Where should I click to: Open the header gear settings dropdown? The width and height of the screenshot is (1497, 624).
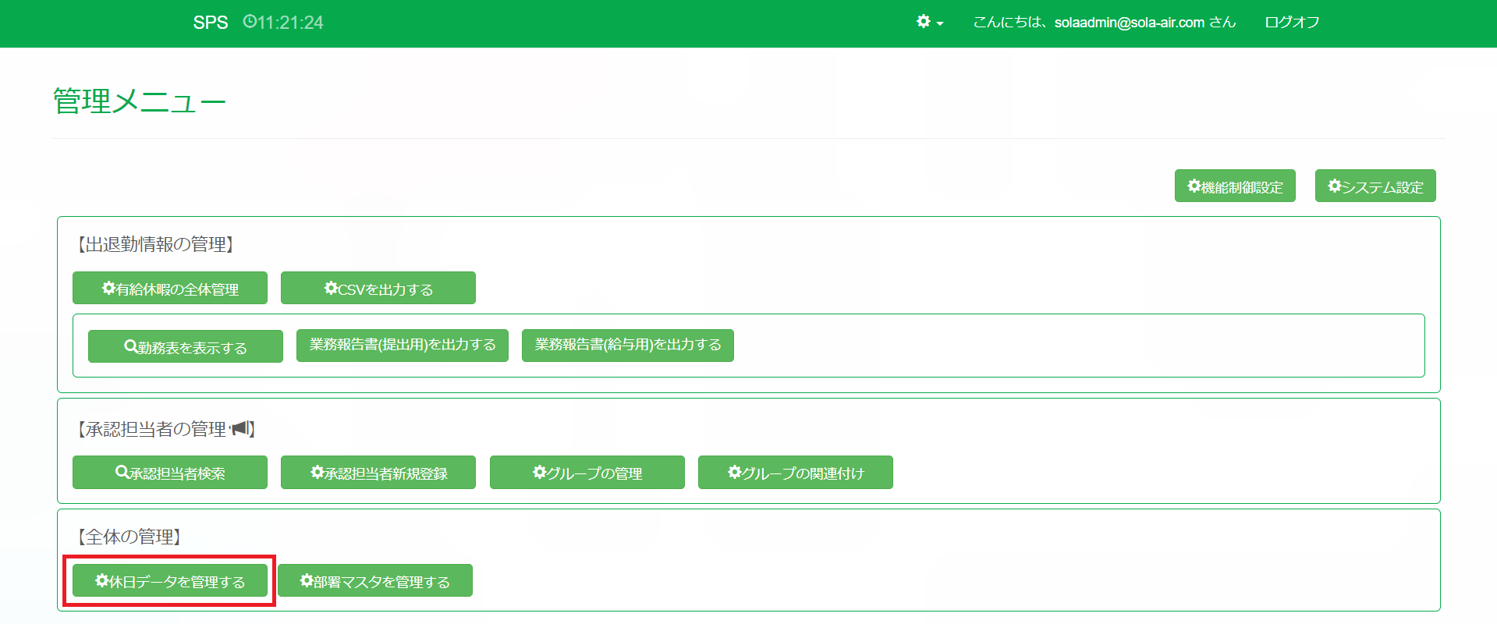click(929, 22)
